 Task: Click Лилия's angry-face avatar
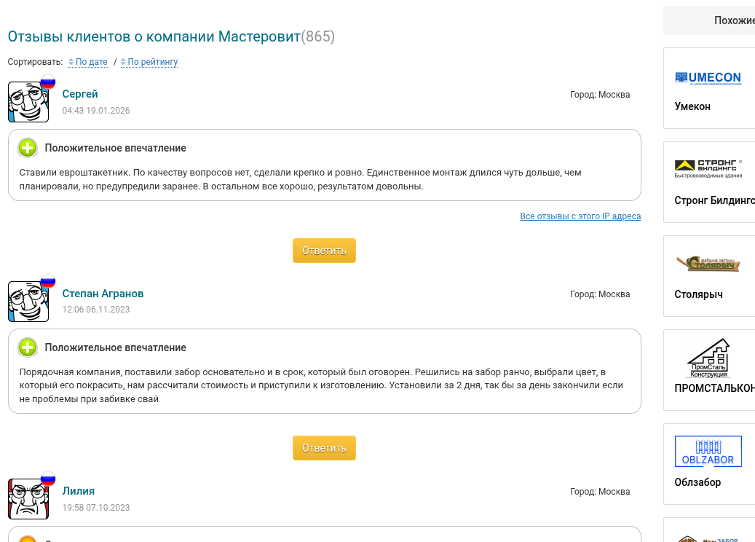(x=28, y=499)
